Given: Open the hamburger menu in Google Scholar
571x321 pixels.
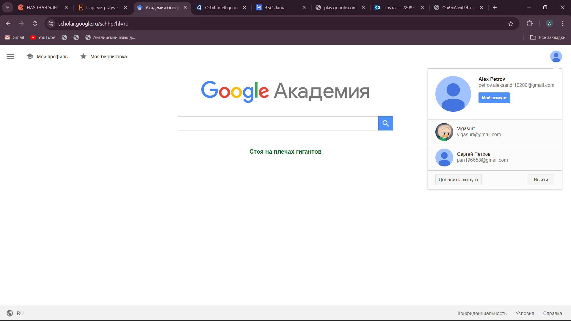Looking at the screenshot, I should click(x=10, y=56).
